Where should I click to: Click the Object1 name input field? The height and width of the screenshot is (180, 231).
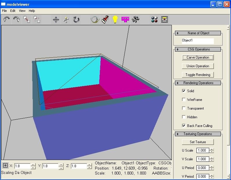tap(198, 41)
